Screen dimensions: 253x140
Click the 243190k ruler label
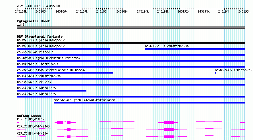pos(143,11)
